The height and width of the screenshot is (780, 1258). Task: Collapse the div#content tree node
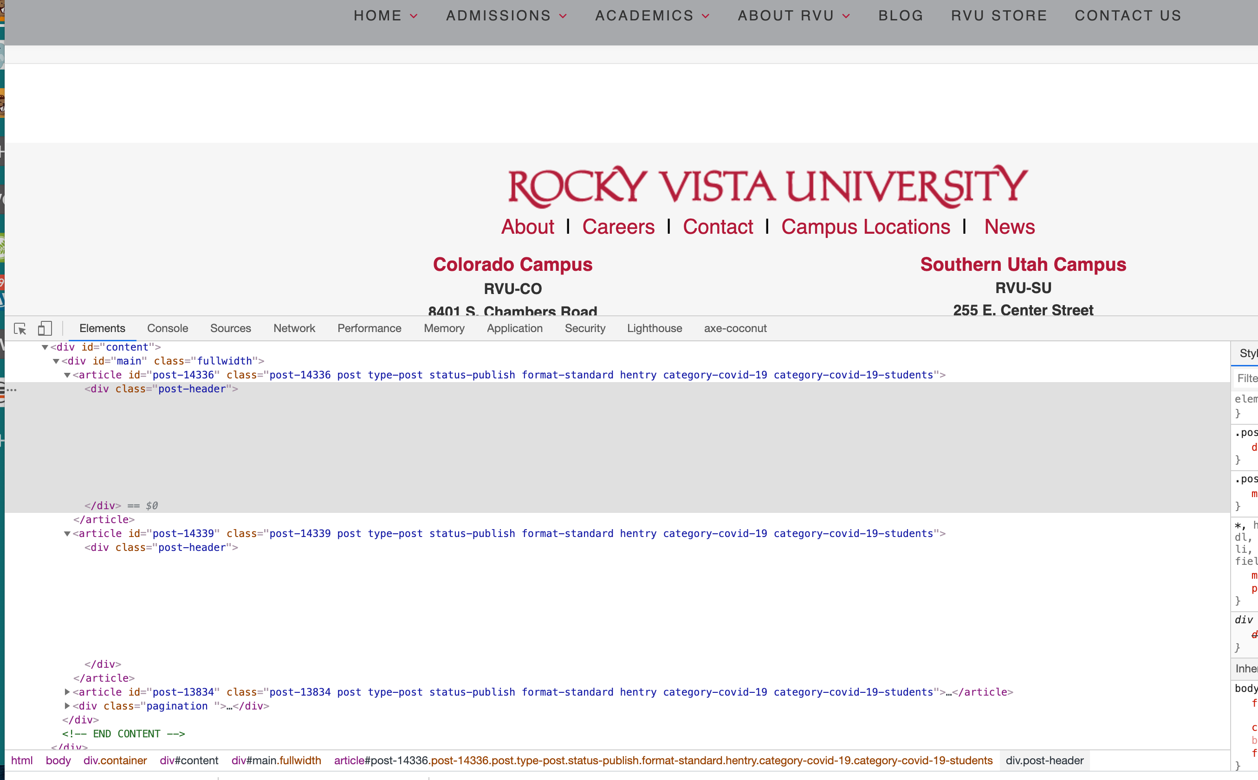click(45, 347)
